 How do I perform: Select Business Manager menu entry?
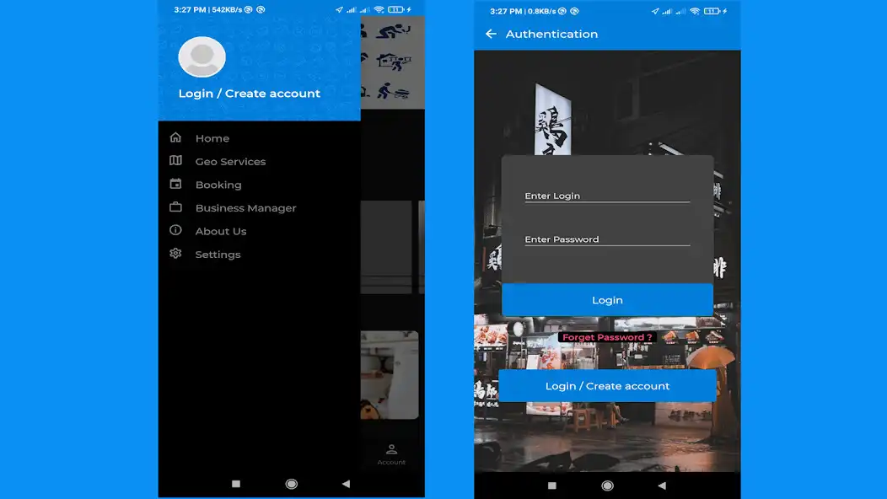coord(245,208)
